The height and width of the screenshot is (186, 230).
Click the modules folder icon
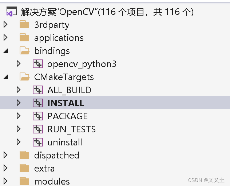(24, 181)
